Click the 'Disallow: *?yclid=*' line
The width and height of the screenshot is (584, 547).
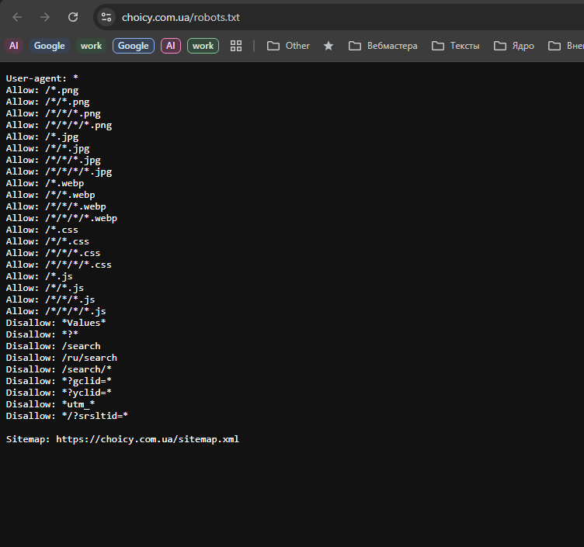(x=59, y=393)
